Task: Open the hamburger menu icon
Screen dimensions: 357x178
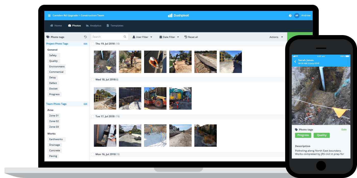Action: pyautogui.click(x=49, y=16)
